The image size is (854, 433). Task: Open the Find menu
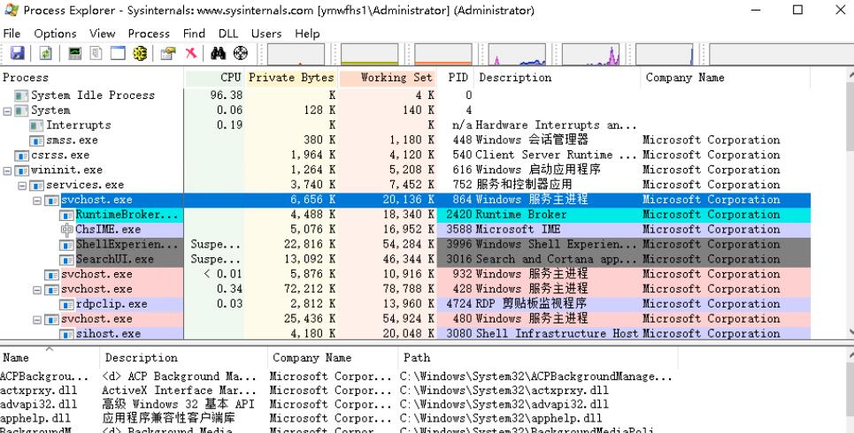coord(194,34)
